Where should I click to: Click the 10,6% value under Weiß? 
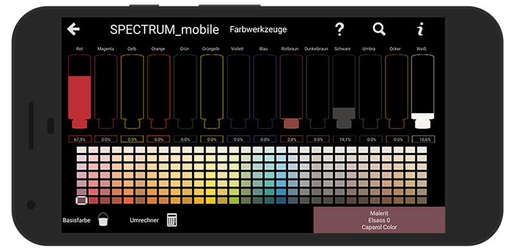pos(423,139)
